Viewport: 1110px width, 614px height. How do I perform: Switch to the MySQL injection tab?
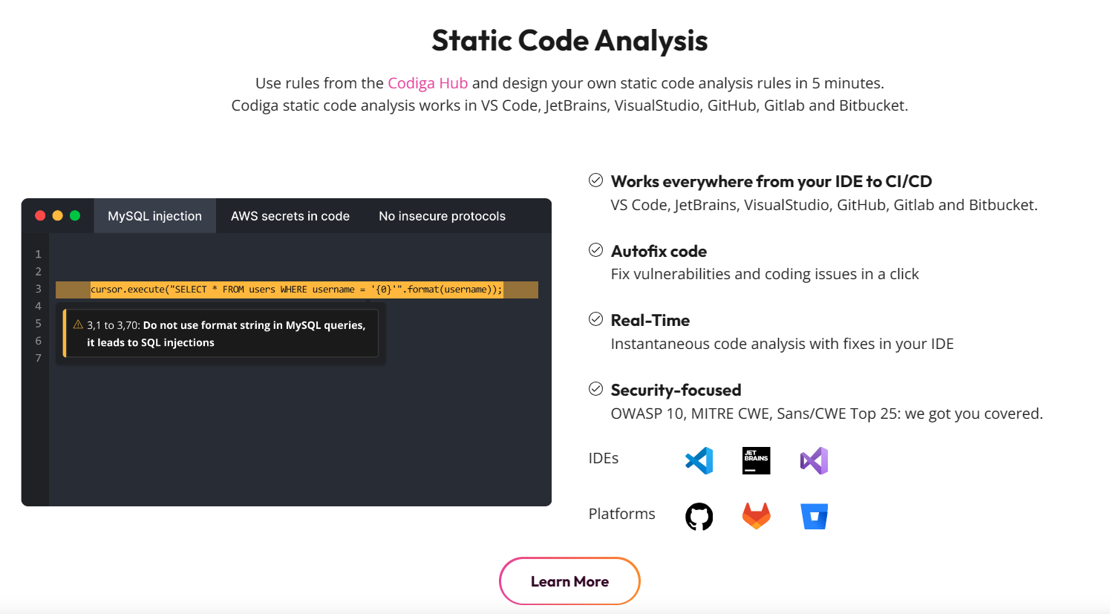154,216
